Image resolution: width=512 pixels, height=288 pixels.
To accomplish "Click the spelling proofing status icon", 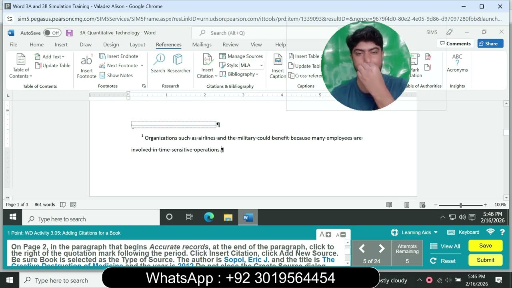I will tap(63, 204).
